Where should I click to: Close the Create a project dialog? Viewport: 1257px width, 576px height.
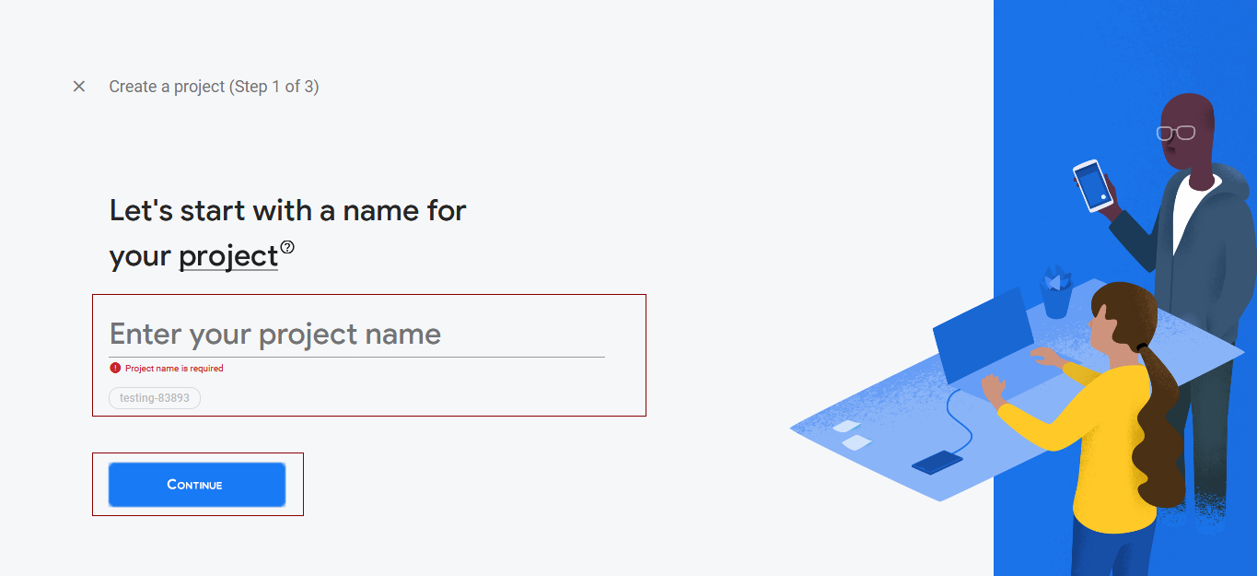[x=79, y=87]
